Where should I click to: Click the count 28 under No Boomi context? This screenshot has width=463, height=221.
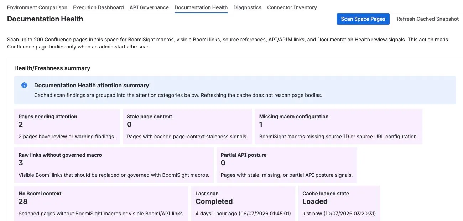[x=23, y=201]
